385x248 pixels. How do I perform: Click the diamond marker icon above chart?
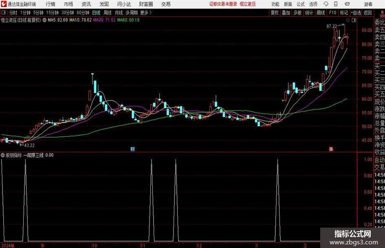pyautogui.click(x=348, y=20)
